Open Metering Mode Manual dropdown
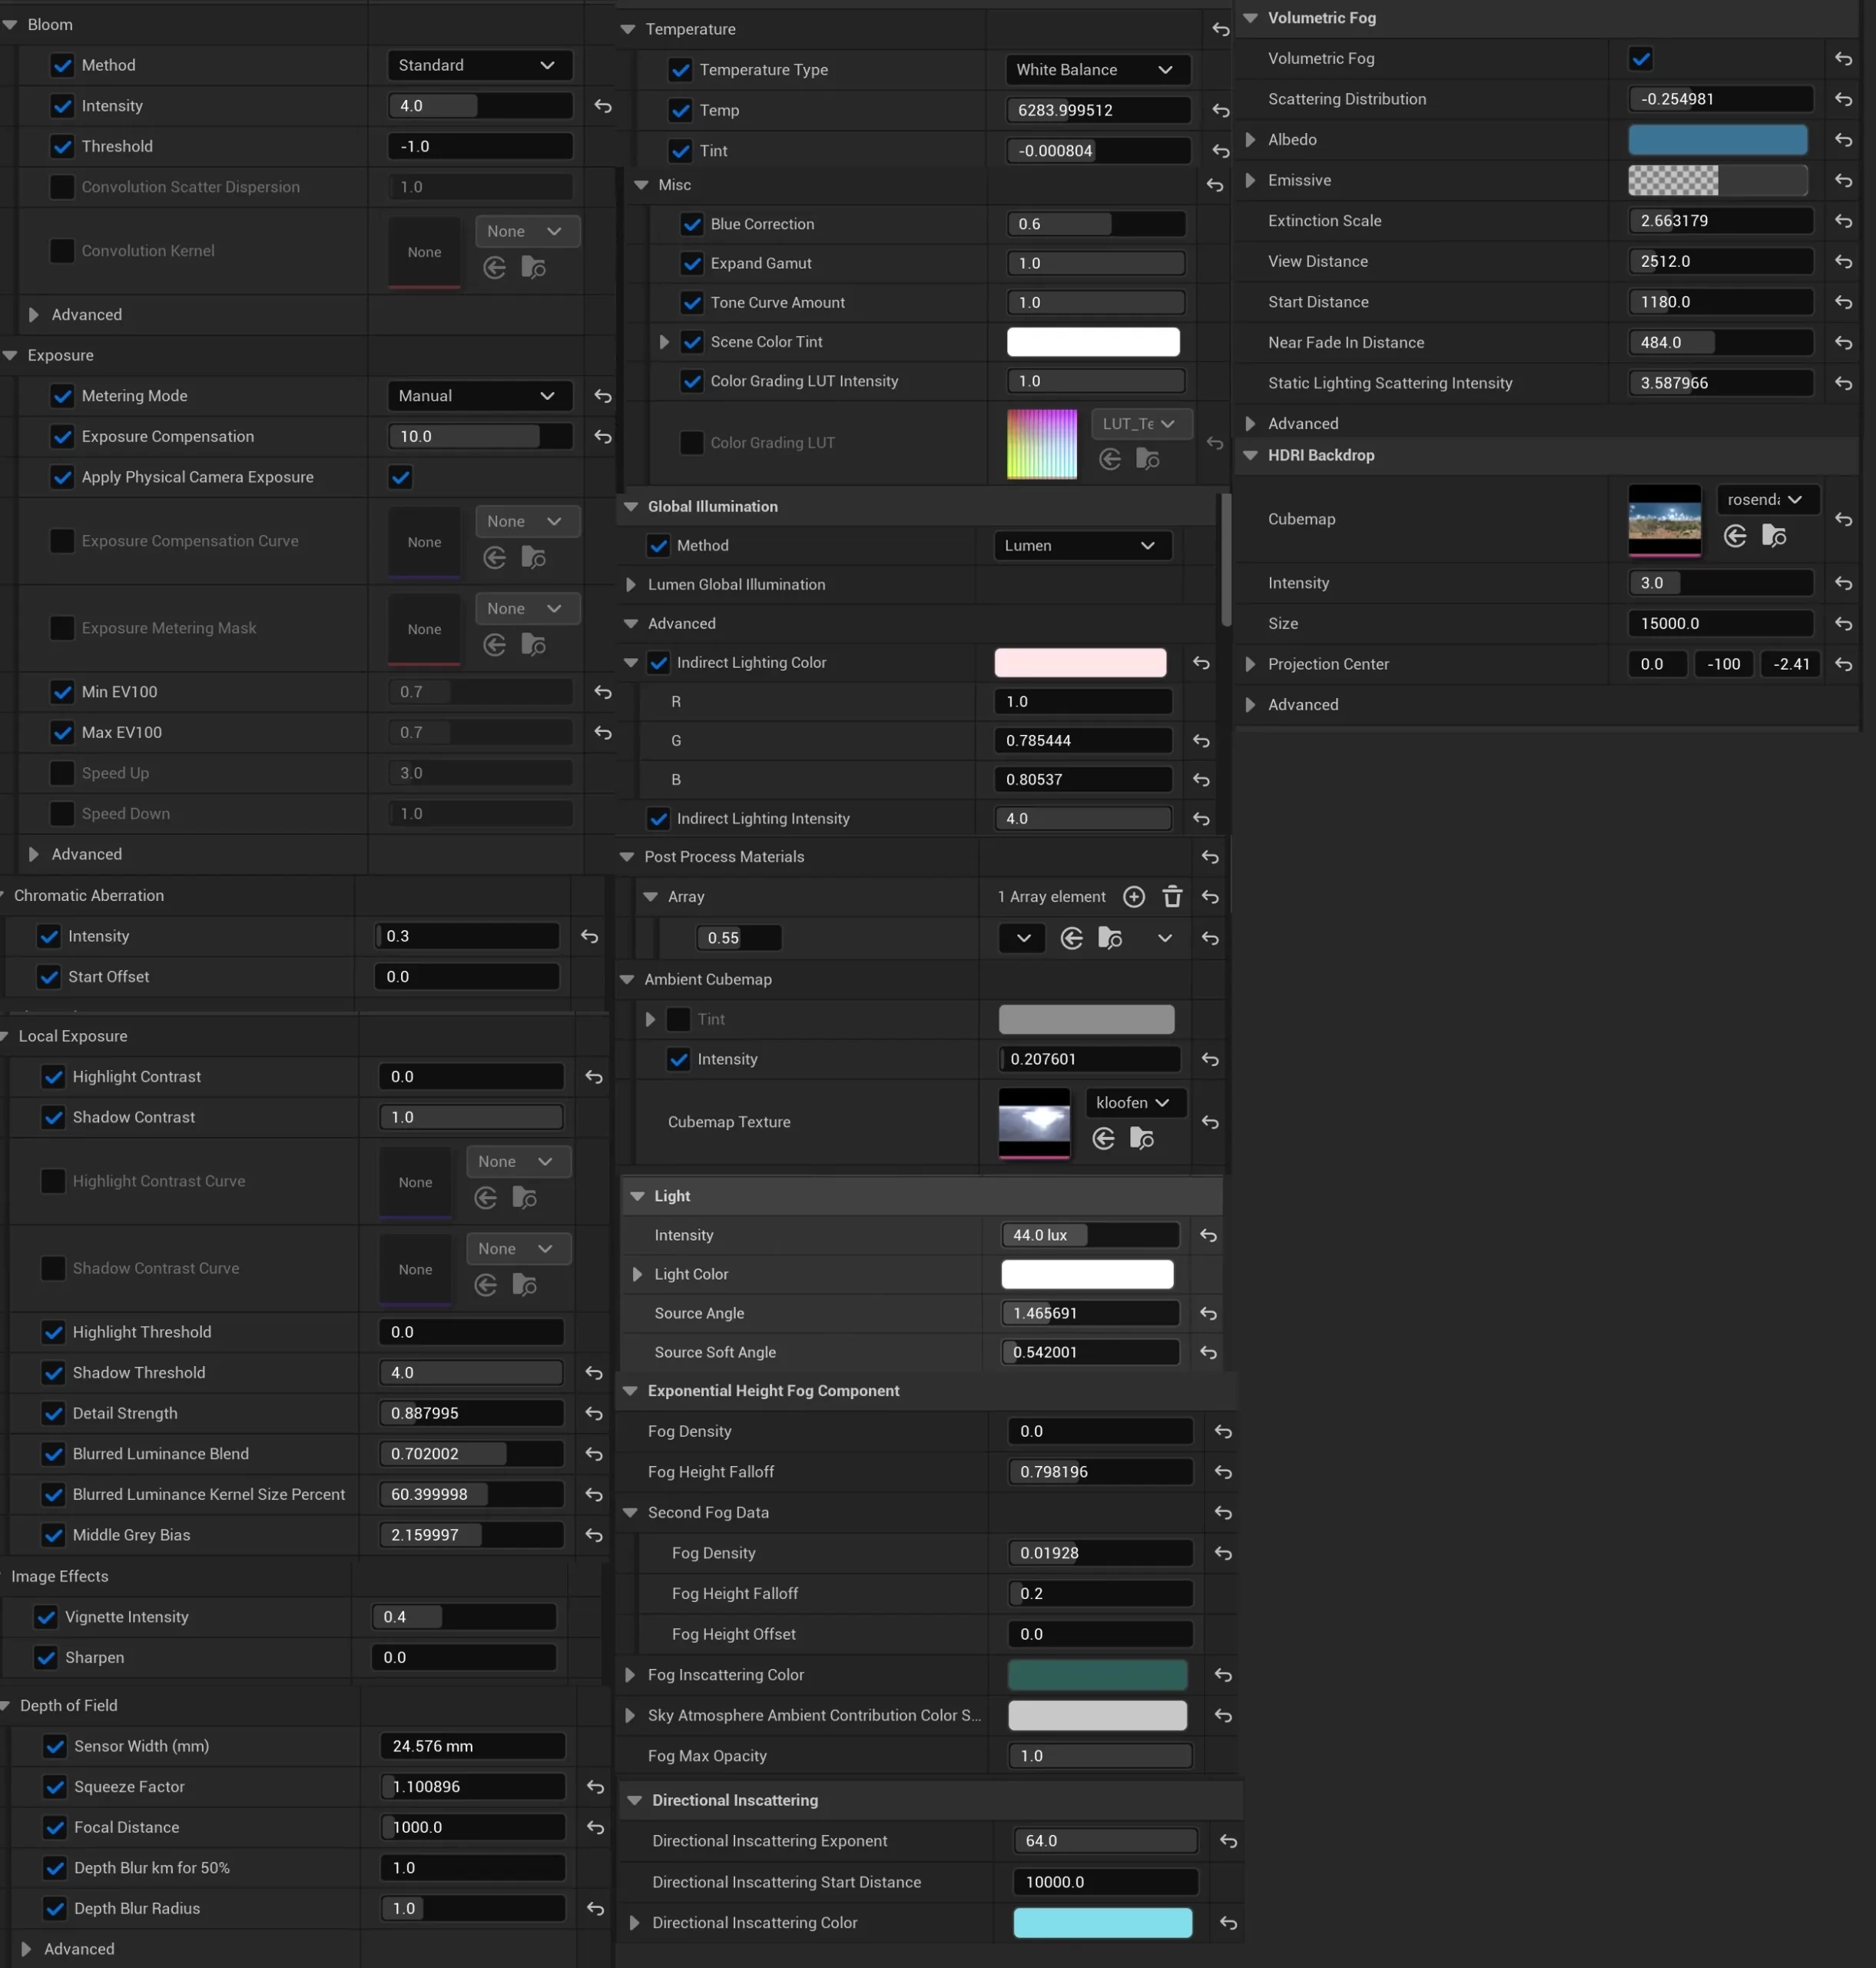Image resolution: width=1876 pixels, height=1968 pixels. pos(479,396)
